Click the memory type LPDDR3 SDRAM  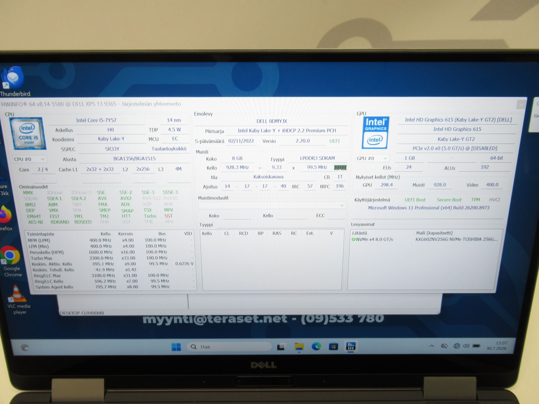pyautogui.click(x=317, y=158)
